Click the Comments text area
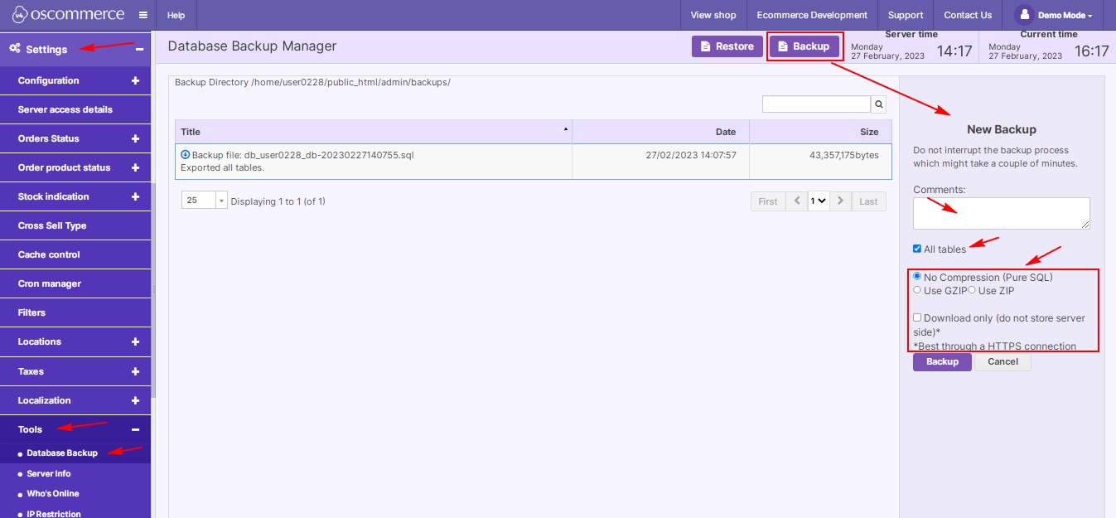 1001,213
